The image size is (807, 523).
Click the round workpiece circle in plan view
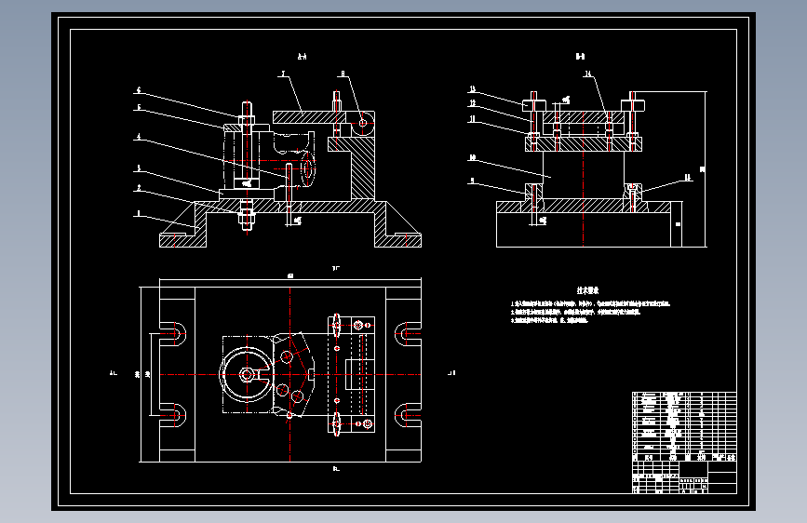point(247,374)
